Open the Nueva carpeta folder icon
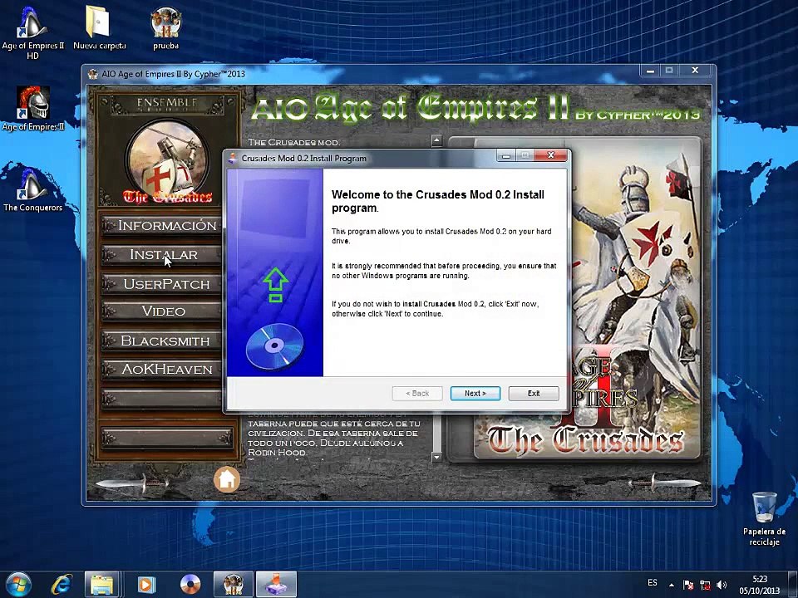 tap(99, 27)
